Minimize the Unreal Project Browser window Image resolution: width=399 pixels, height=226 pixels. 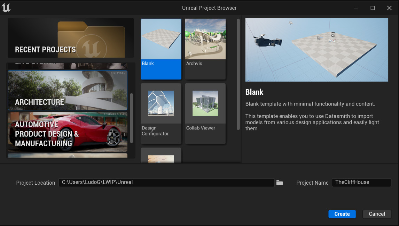pos(356,8)
